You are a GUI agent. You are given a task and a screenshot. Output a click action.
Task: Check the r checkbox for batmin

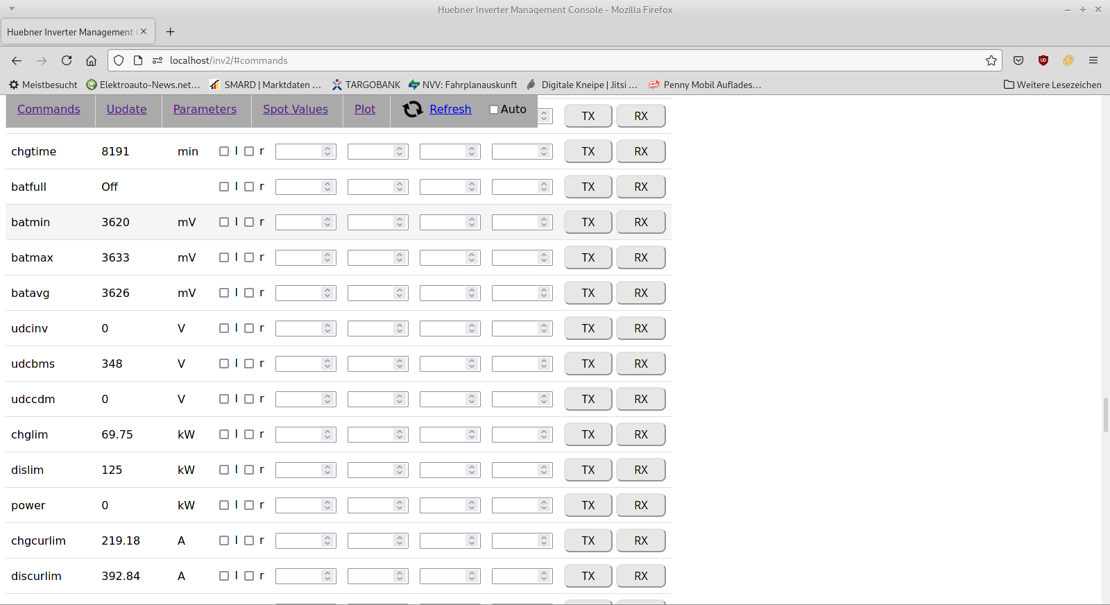pos(249,222)
